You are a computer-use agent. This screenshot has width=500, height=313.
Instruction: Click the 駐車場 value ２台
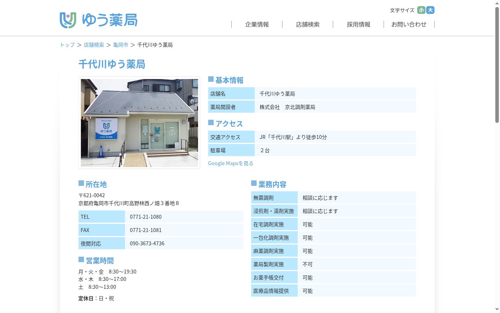click(x=265, y=150)
